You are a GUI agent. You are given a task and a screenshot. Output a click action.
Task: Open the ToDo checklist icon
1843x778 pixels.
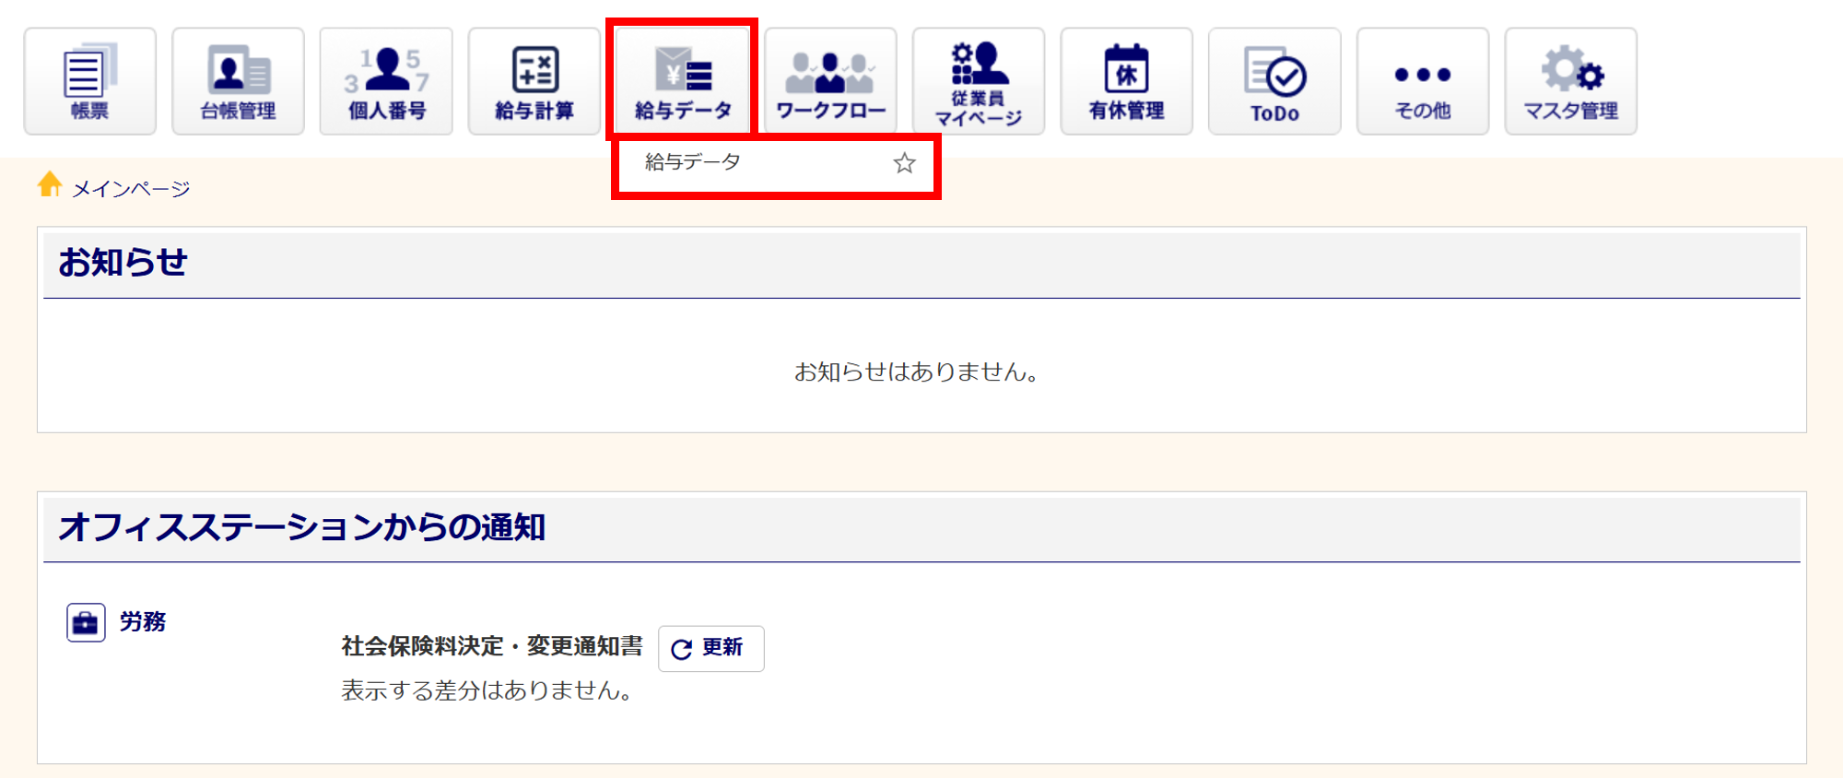pos(1274,81)
